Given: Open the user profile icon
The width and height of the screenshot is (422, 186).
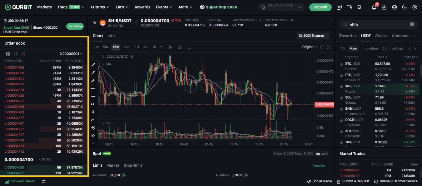Looking at the screenshot, I should tap(359, 7).
